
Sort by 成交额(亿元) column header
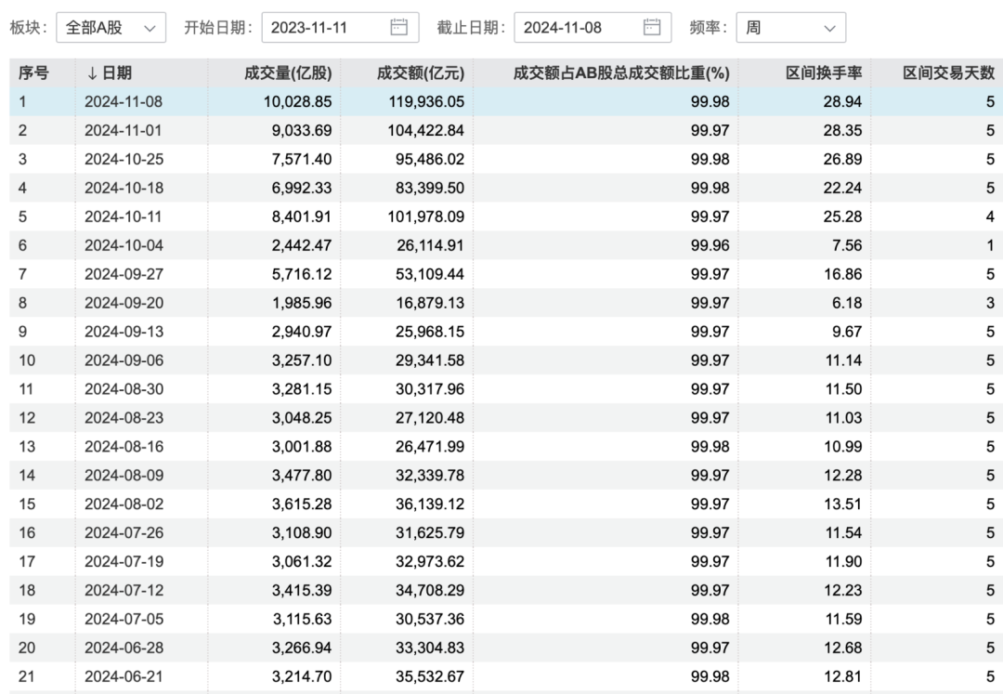click(421, 73)
